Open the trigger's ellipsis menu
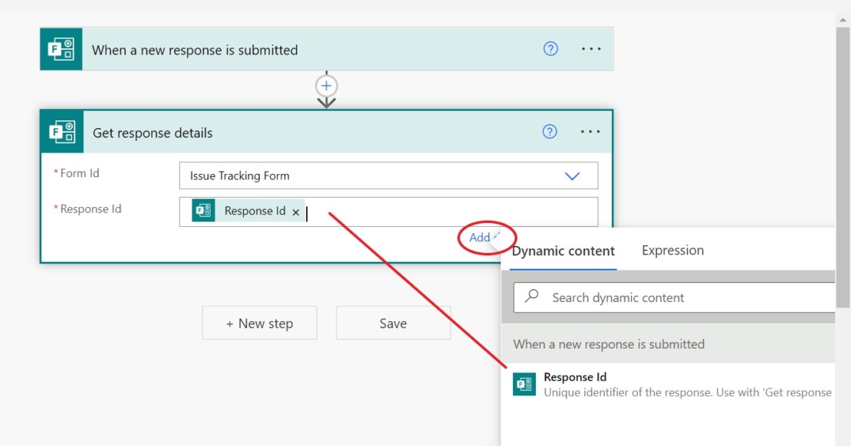This screenshot has width=851, height=446. point(591,48)
